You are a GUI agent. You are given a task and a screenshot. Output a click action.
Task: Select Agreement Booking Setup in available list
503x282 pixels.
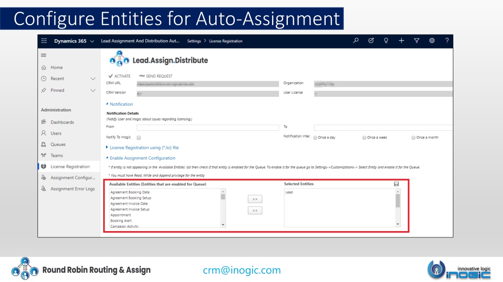(131, 198)
